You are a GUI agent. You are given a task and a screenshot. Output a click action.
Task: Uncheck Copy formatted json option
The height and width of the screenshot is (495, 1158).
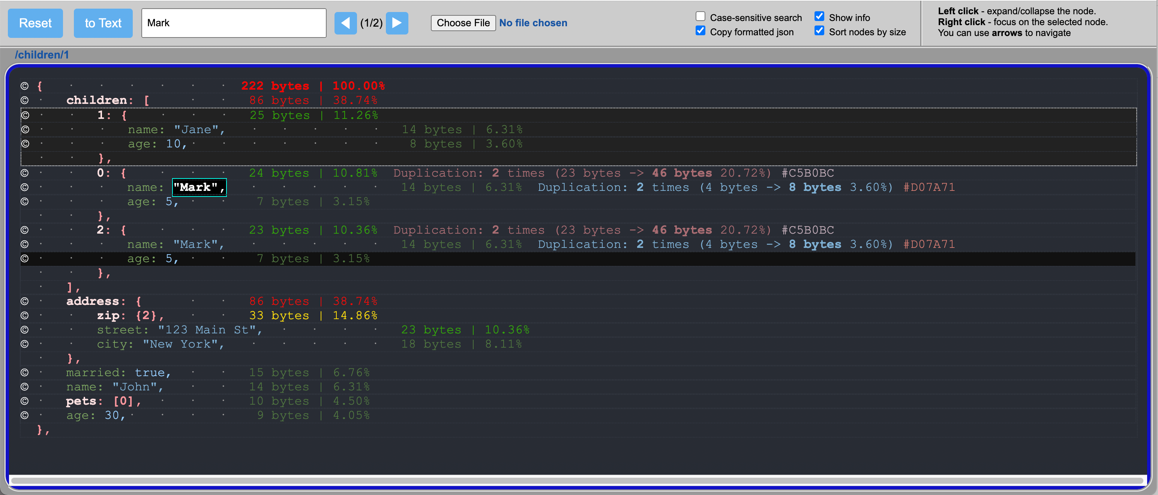(700, 31)
